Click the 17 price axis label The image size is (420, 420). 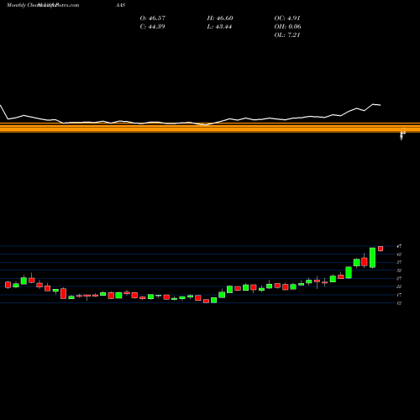coord(399,295)
